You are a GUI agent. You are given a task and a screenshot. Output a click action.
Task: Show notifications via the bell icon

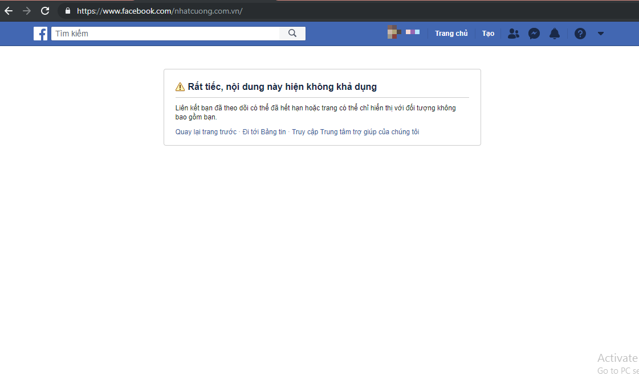(555, 34)
